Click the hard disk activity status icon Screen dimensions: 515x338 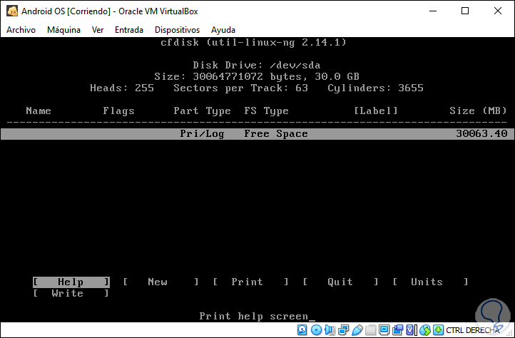point(302,329)
